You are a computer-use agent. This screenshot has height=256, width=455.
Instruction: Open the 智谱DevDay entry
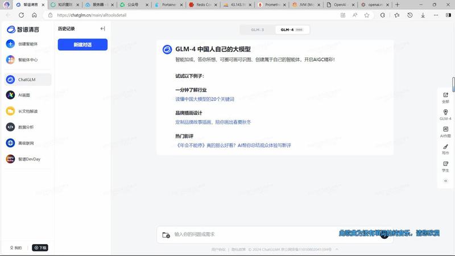(x=23, y=159)
